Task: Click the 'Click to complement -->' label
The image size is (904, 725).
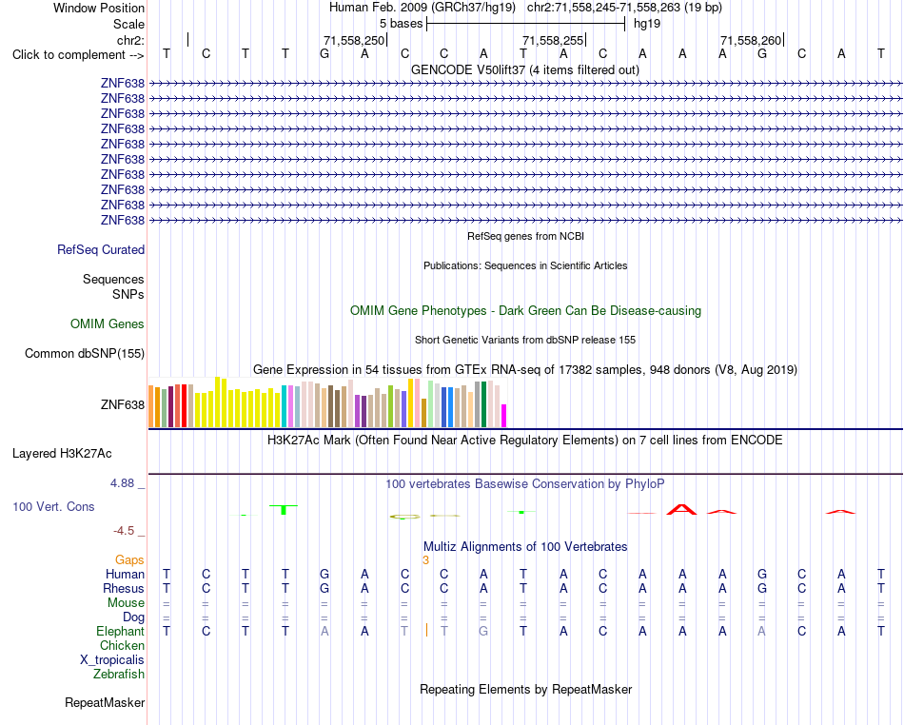Action: [x=78, y=55]
